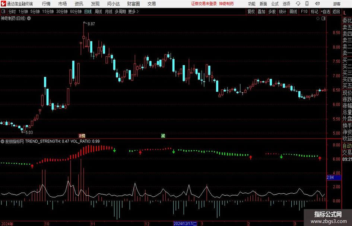
Task: Open the customer service headset icon
Action: point(298,4)
